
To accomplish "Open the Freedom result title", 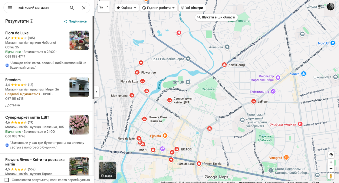I will (x=13, y=80).
